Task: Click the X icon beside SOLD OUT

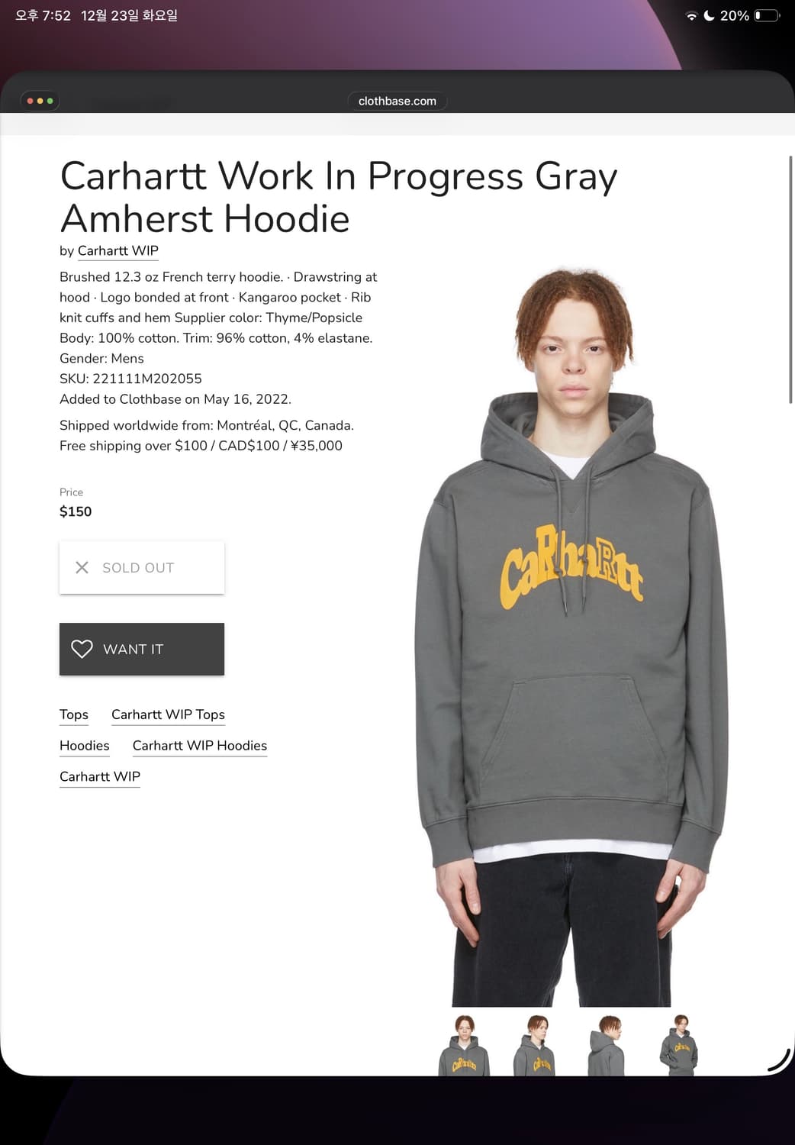Action: [x=82, y=567]
